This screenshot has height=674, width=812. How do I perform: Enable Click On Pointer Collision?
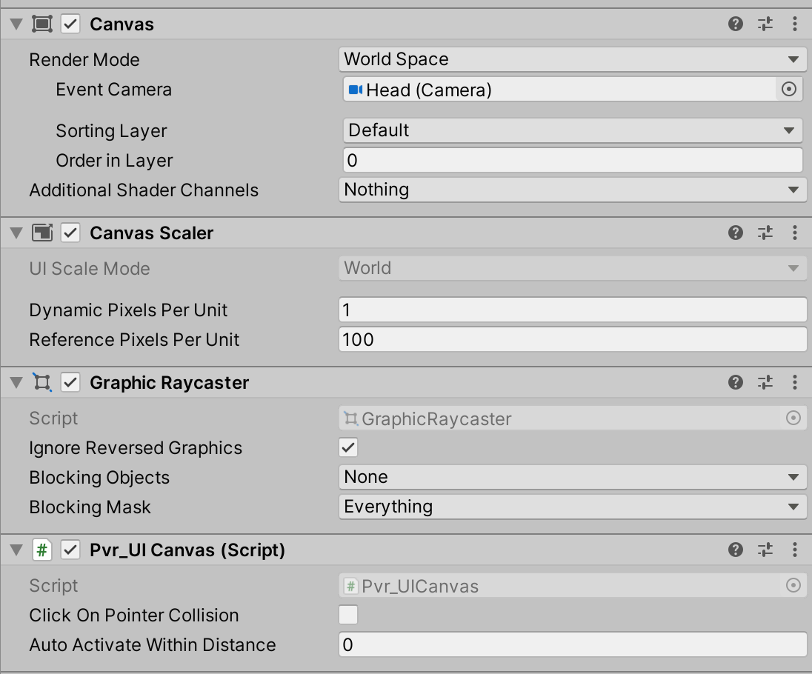click(348, 615)
